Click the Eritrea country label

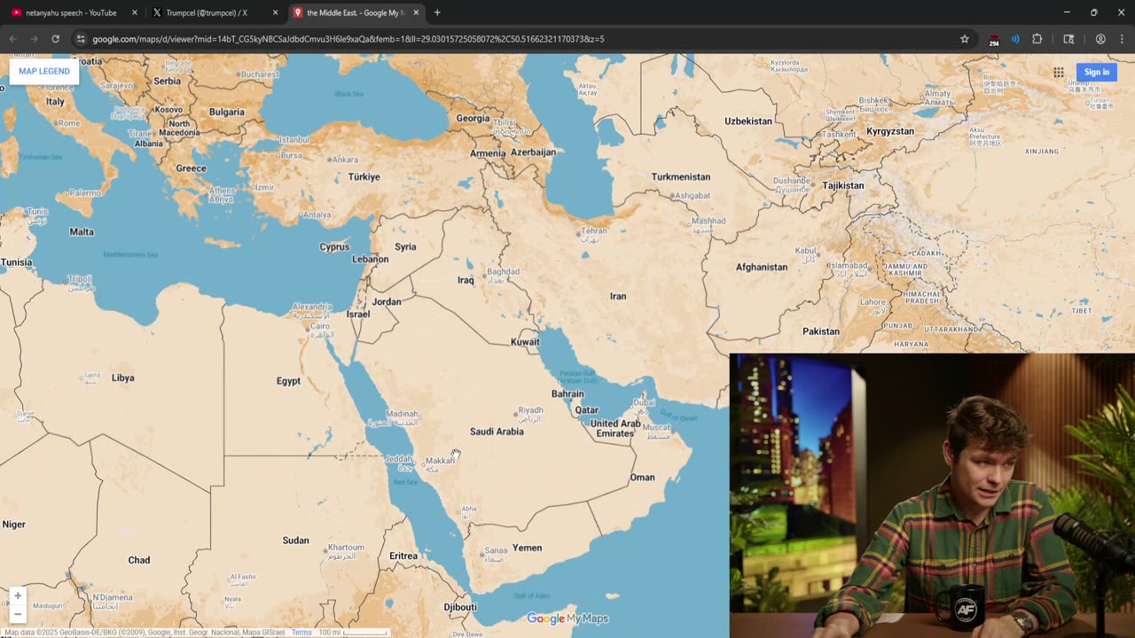(x=403, y=556)
